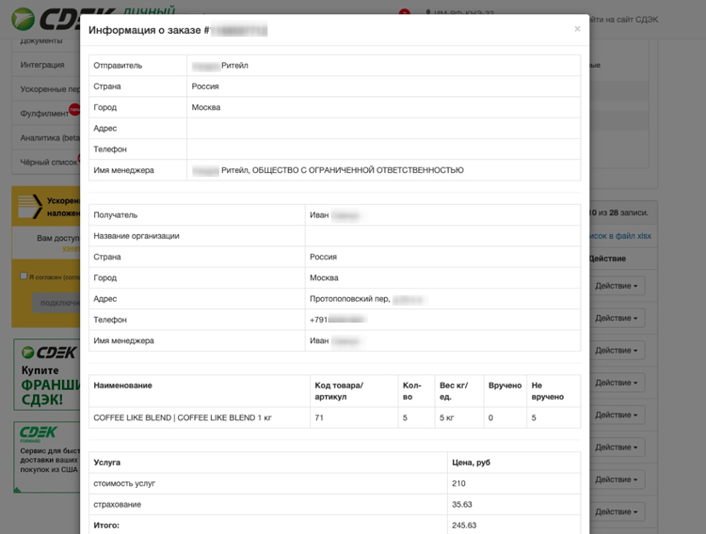Viewport: 706px width, 534px height.
Task: Click the red notification badge in header
Action: [405, 11]
